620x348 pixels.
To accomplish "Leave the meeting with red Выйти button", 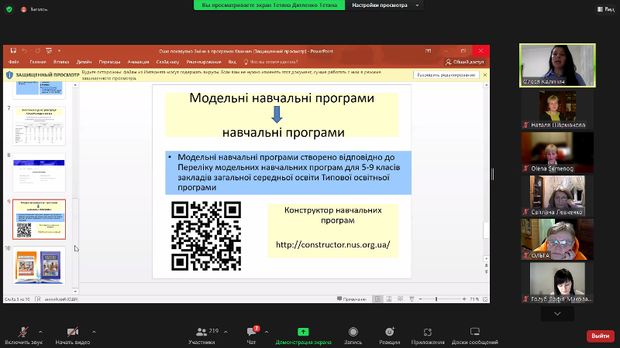I will pyautogui.click(x=600, y=336).
